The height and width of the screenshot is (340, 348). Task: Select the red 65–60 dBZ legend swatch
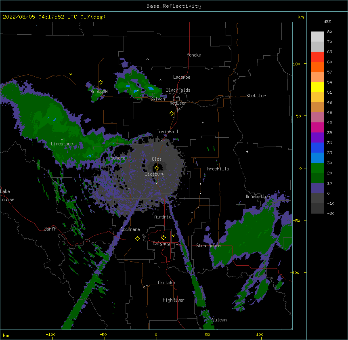317,57
